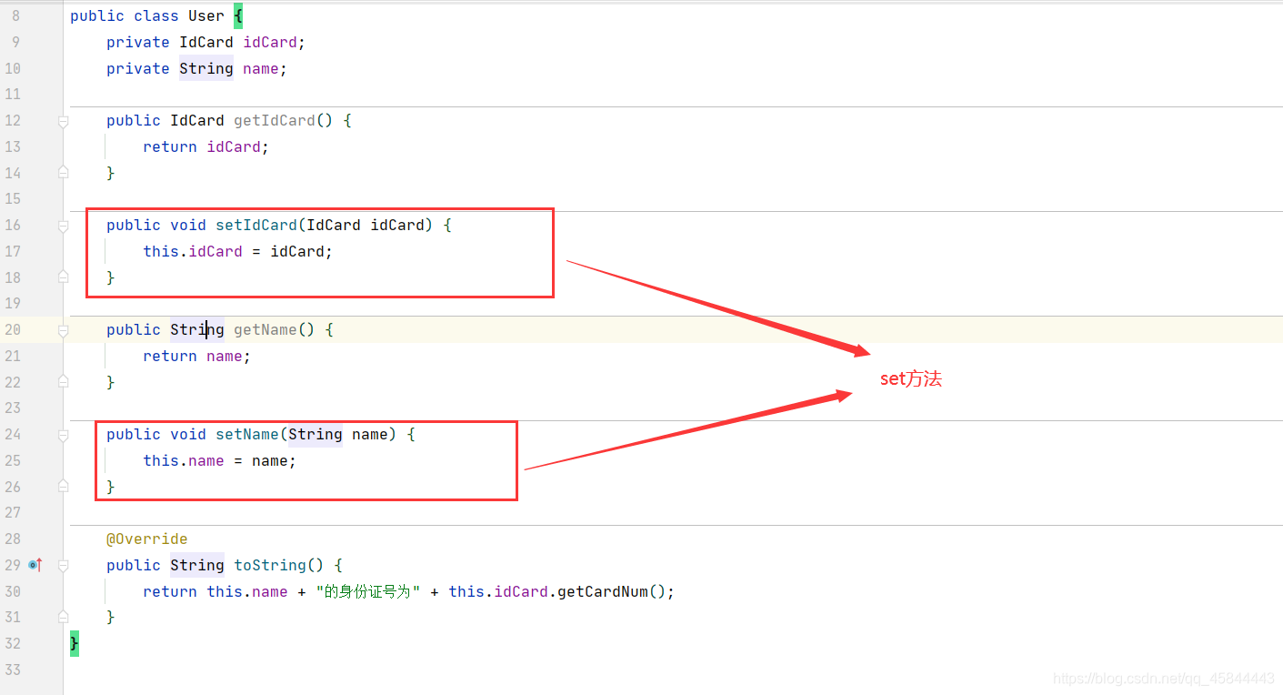Collapse getIdCard() using the line 12 fold marker
The width and height of the screenshot is (1283, 695).
(63, 121)
